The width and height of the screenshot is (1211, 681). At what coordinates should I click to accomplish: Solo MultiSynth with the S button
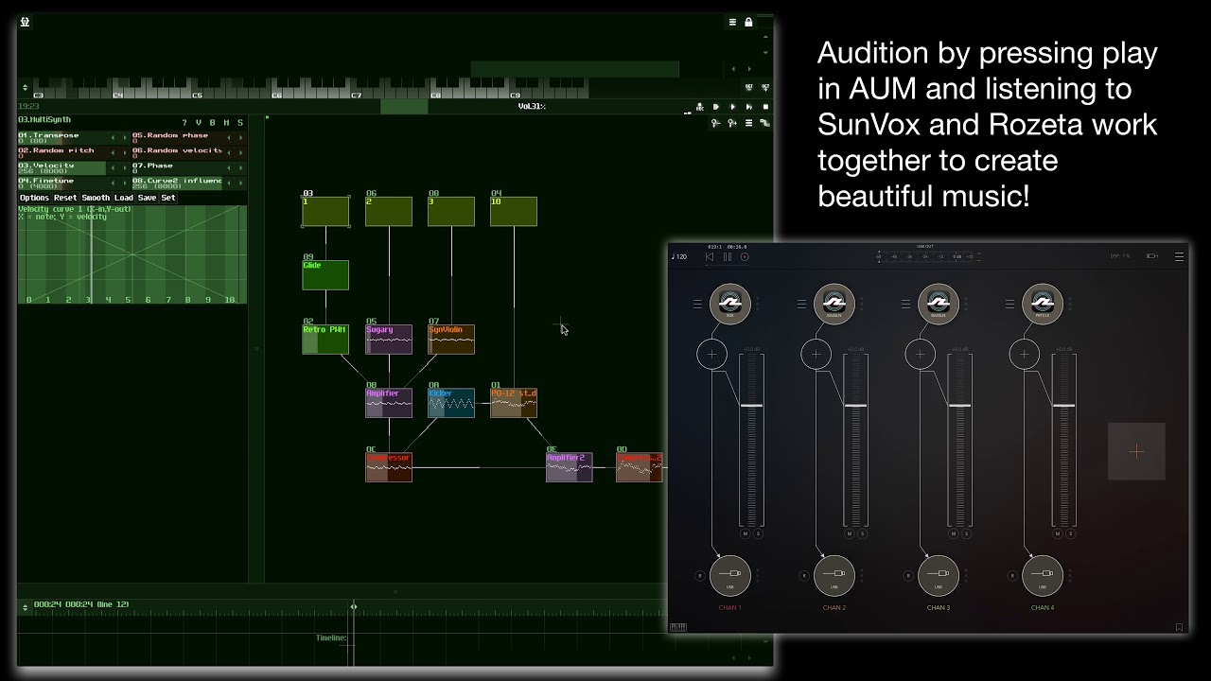pyautogui.click(x=240, y=122)
